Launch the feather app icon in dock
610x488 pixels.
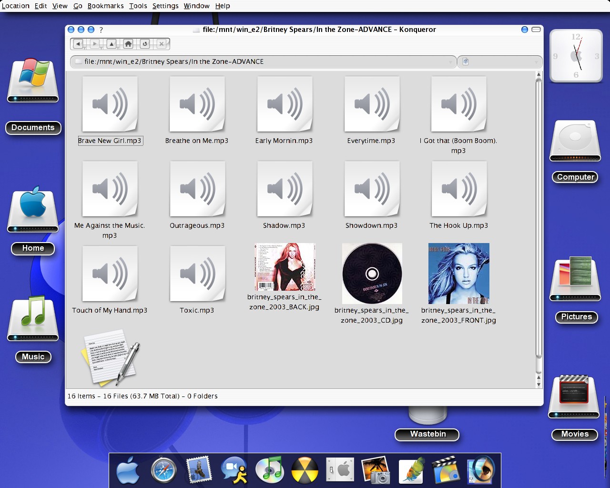[411, 470]
